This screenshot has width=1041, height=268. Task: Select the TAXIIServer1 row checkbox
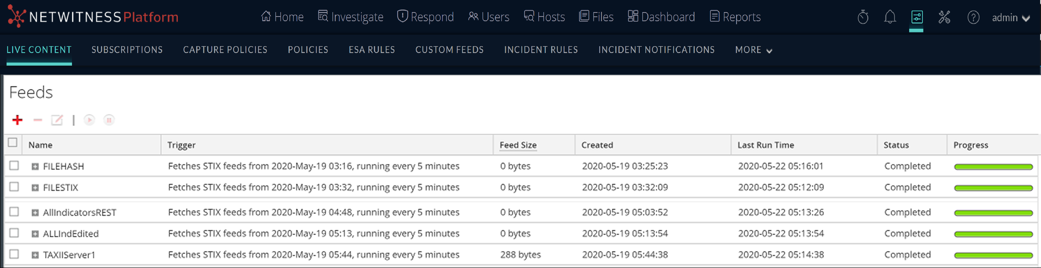click(14, 254)
